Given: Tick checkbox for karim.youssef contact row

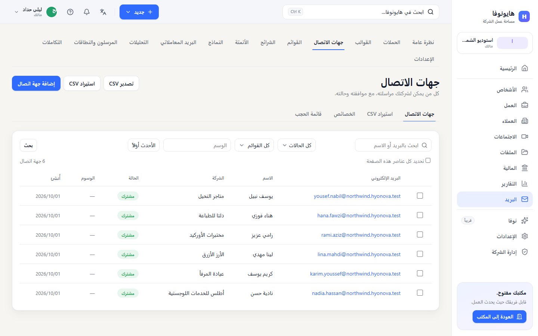Looking at the screenshot, I should click(x=420, y=273).
